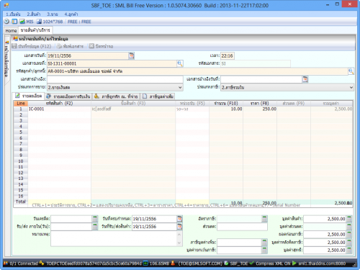The width and height of the screenshot is (360, 270).
Task: Click the vertical side tab on the left edge
Action: tap(6, 59)
